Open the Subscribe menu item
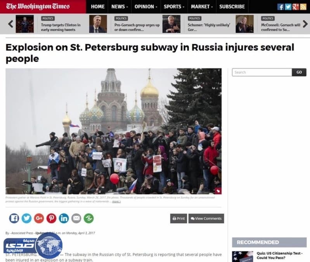The width and height of the screenshot is (310, 262). pyautogui.click(x=232, y=7)
